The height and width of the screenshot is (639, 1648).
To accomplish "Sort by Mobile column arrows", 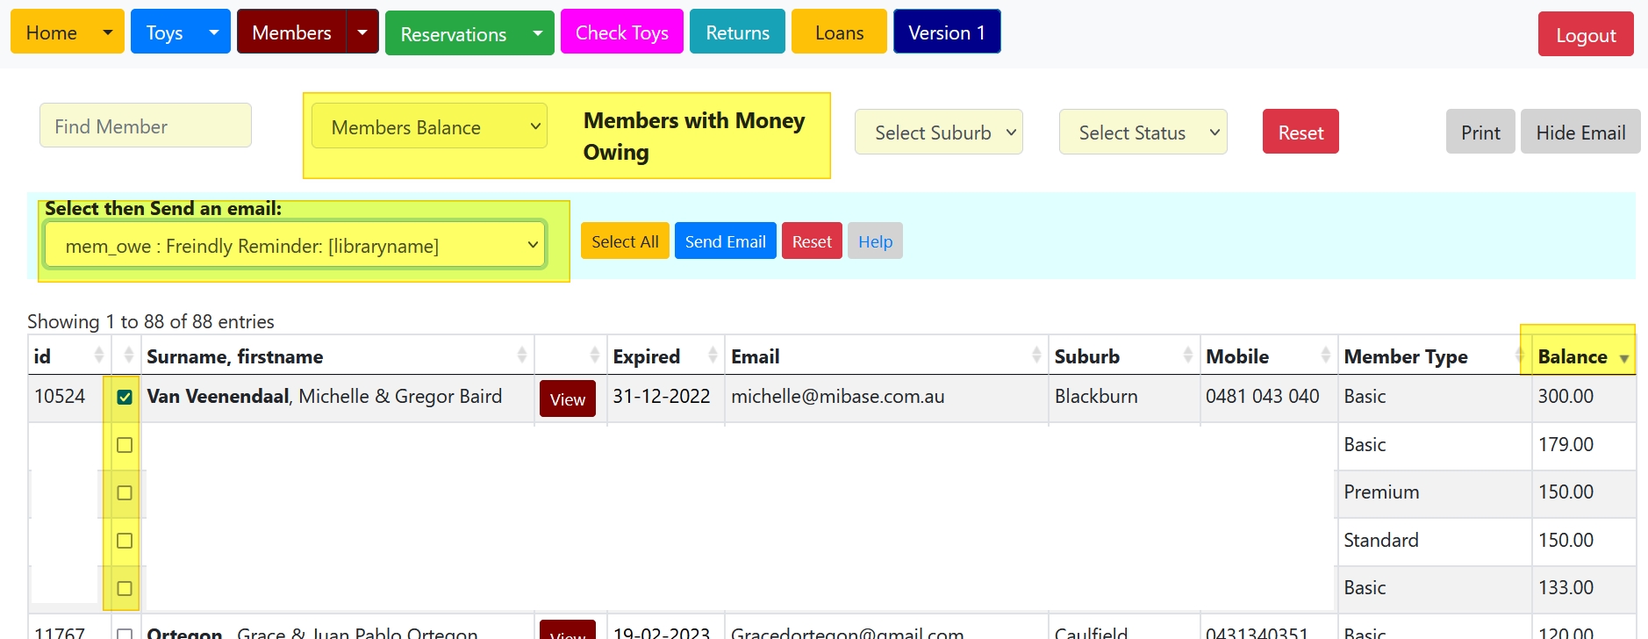I will point(1325,355).
